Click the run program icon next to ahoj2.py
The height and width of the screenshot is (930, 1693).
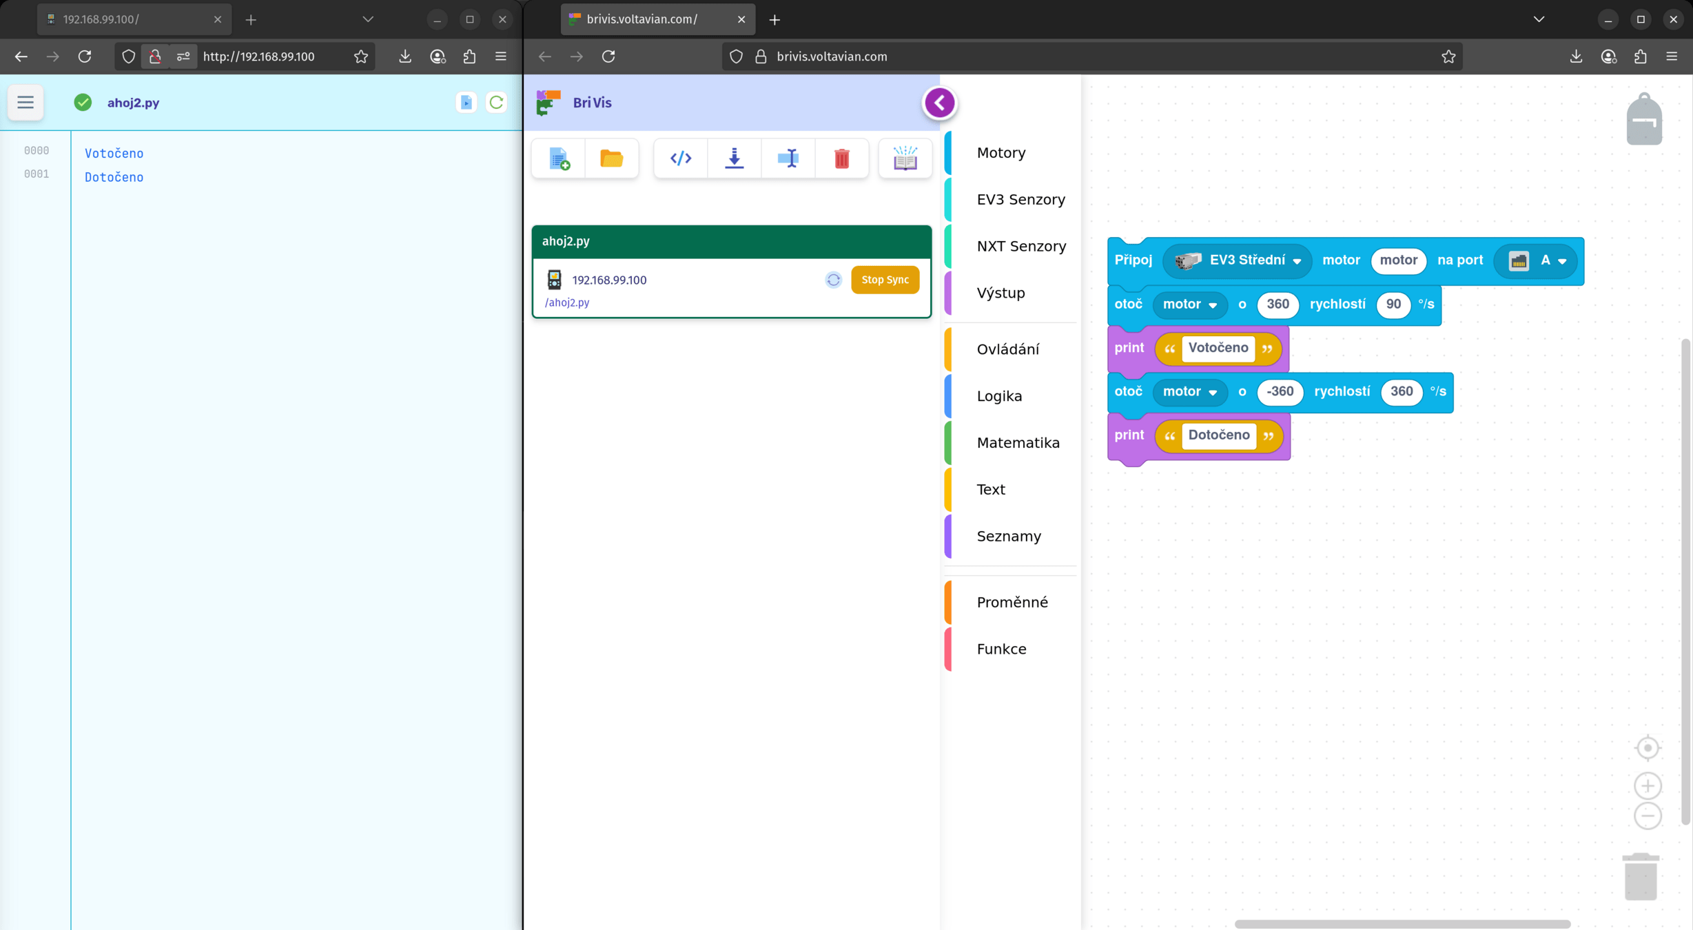466,103
